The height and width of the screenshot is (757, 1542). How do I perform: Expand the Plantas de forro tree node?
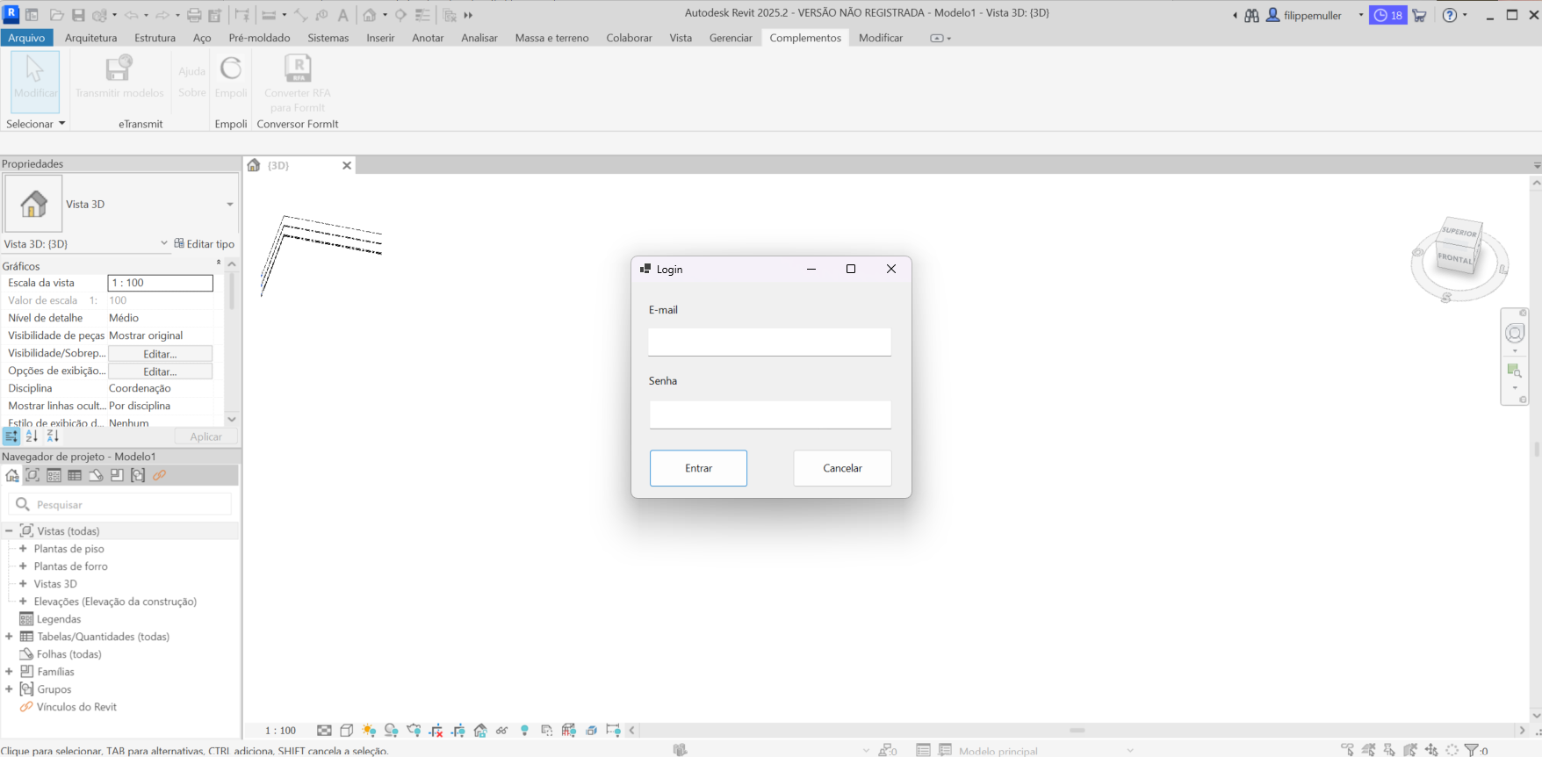[x=23, y=566]
